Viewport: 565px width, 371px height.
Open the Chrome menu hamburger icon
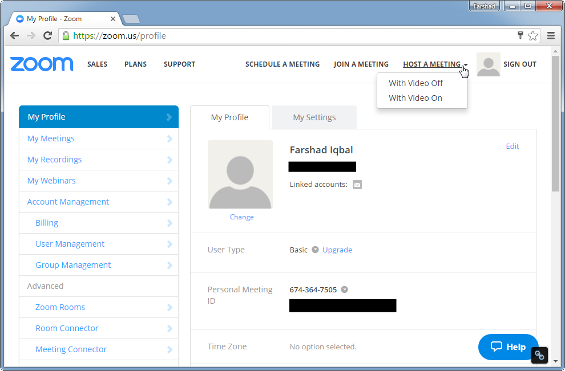click(551, 36)
